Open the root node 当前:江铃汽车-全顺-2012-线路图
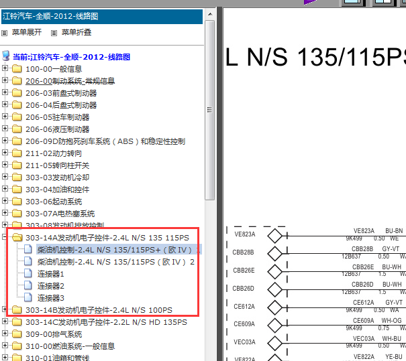The height and width of the screenshot is (361, 406). (x=71, y=57)
